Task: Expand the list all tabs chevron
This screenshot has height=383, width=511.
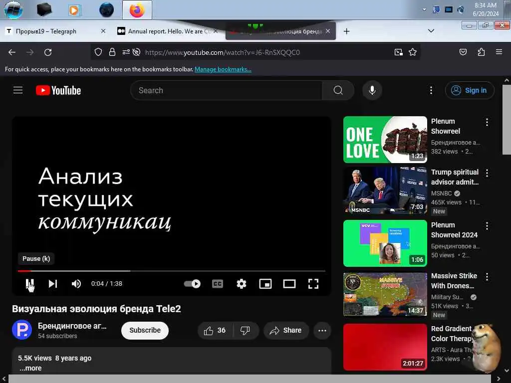Action: click(x=431, y=31)
